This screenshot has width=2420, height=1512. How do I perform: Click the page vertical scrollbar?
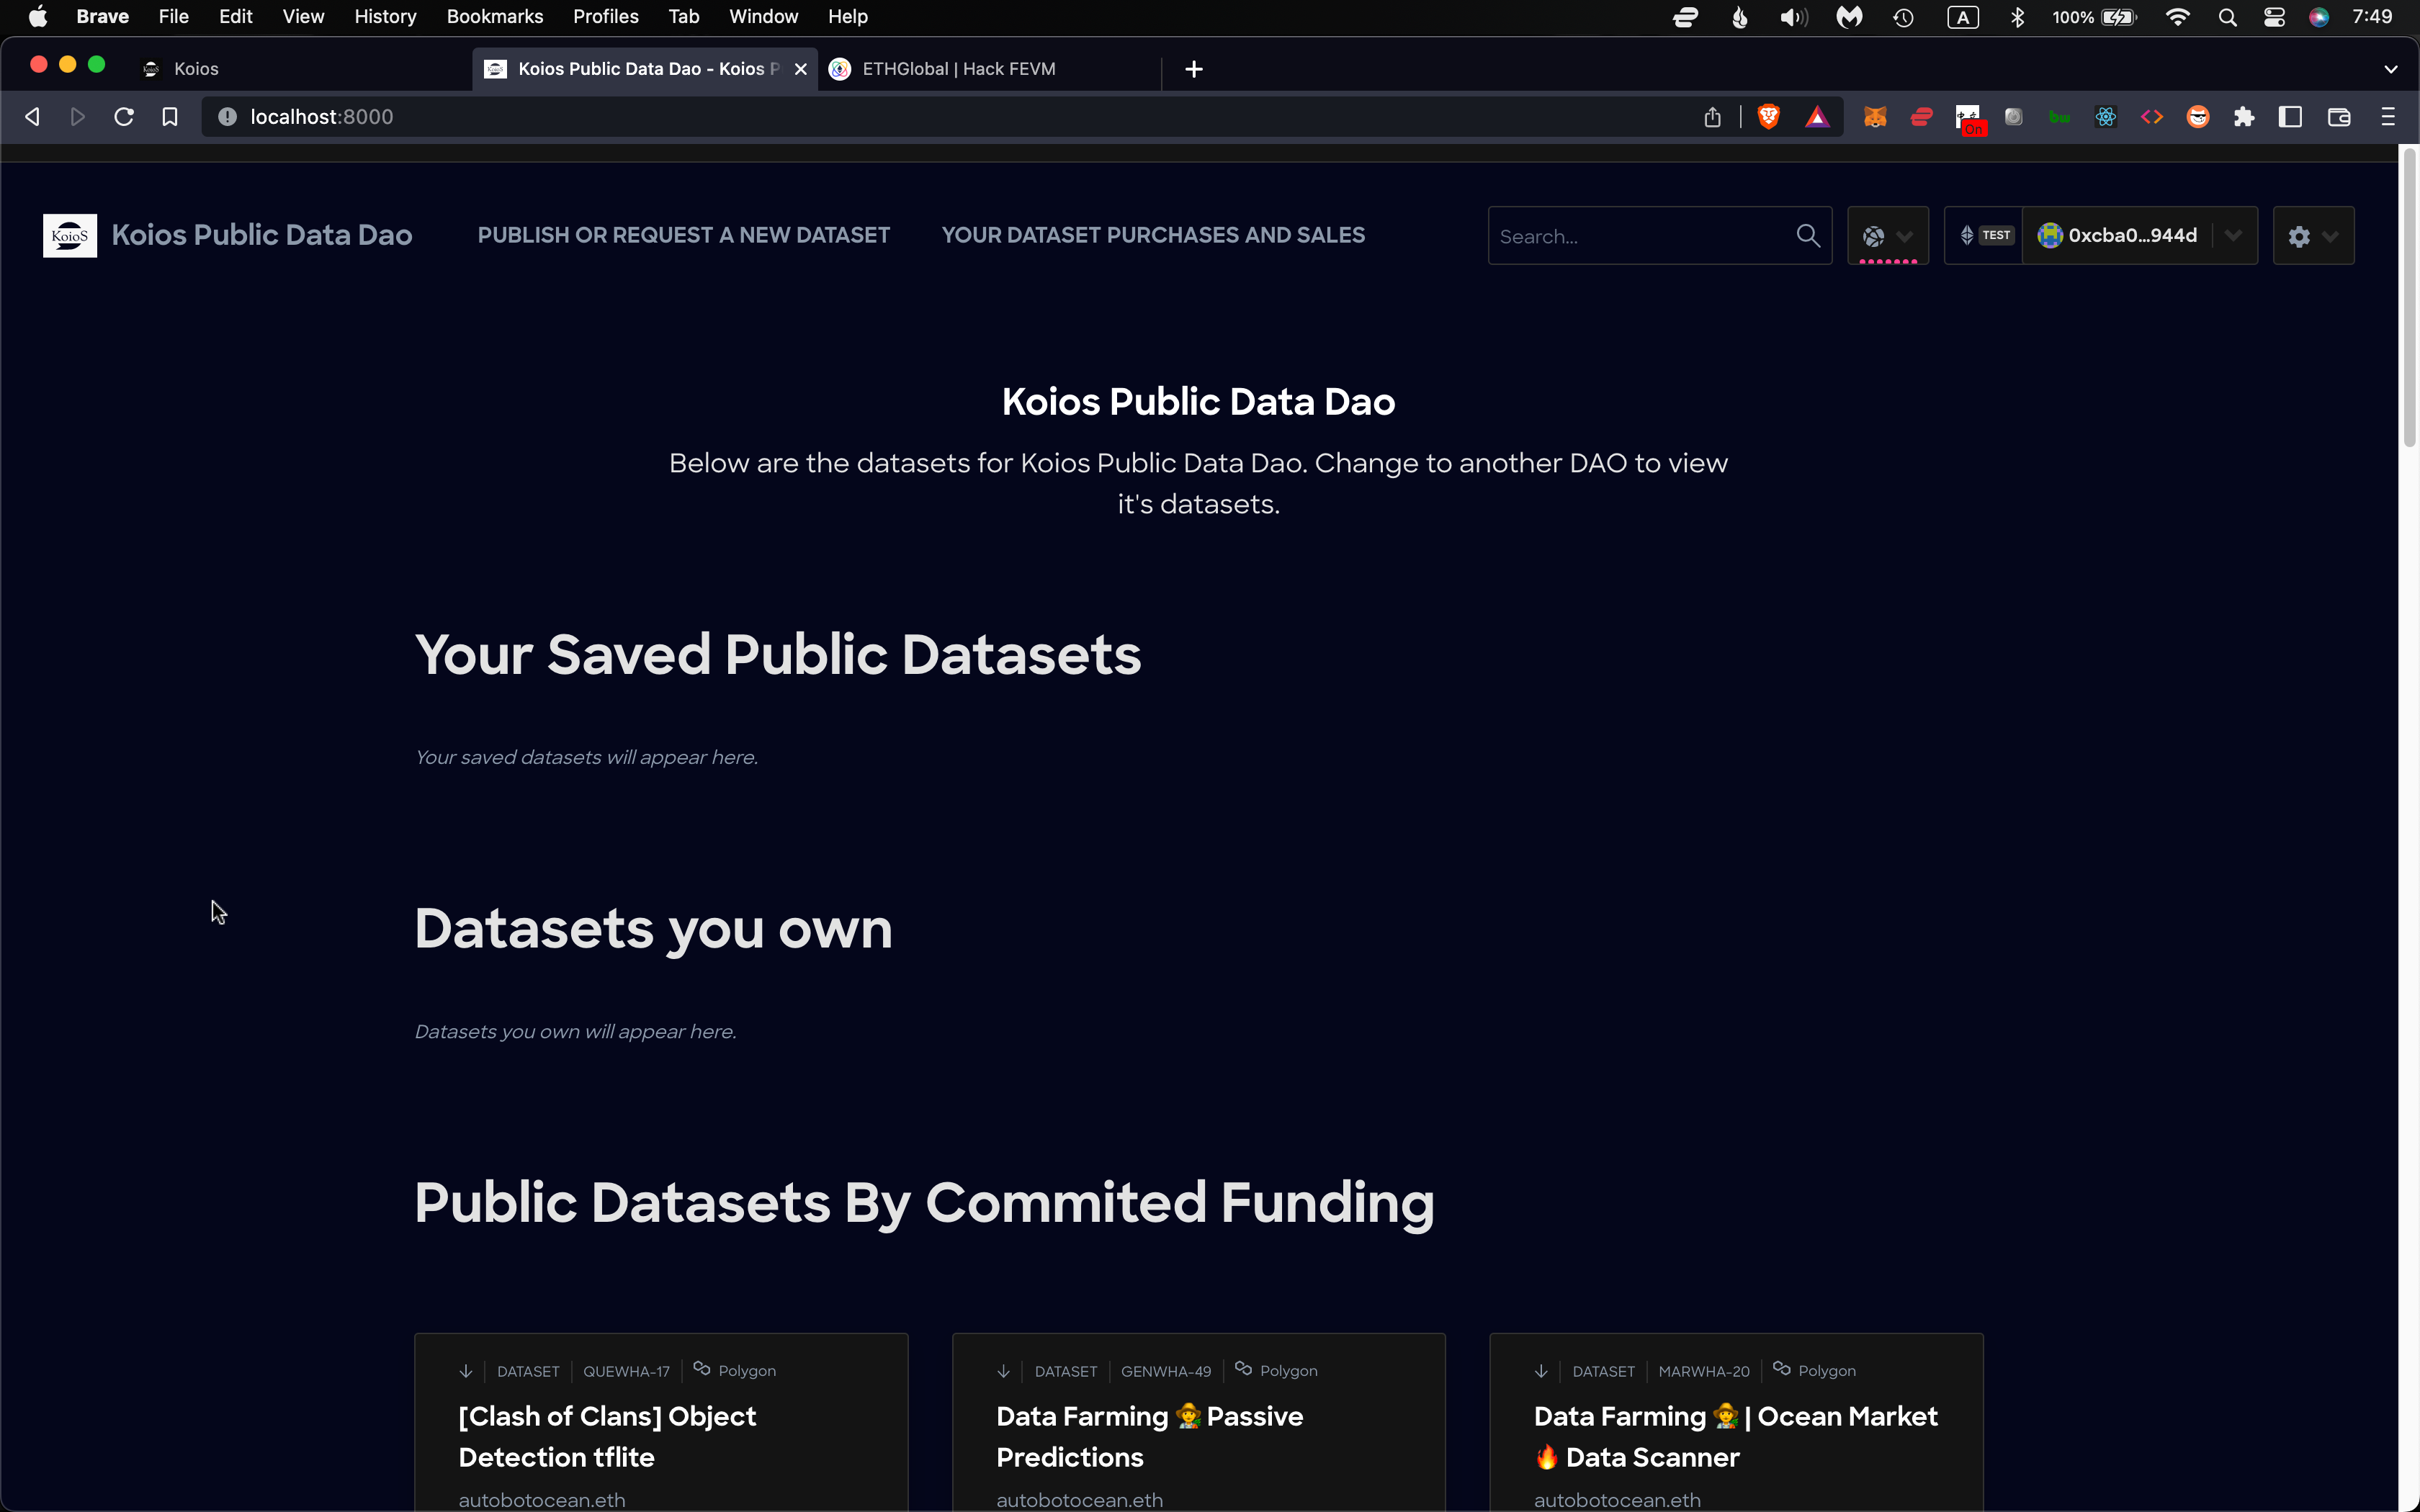[x=2409, y=298]
